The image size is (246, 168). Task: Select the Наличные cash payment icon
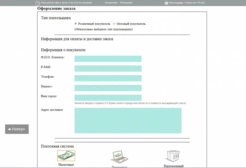pos(66,156)
